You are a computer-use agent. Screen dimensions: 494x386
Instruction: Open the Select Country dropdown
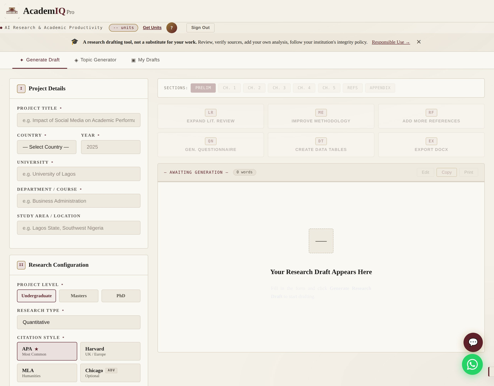click(47, 147)
